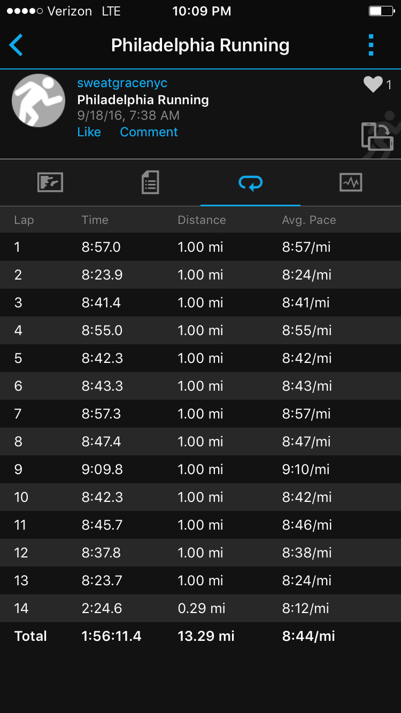The width and height of the screenshot is (401, 713).
Task: Tap the Total row label
Action: click(x=30, y=636)
